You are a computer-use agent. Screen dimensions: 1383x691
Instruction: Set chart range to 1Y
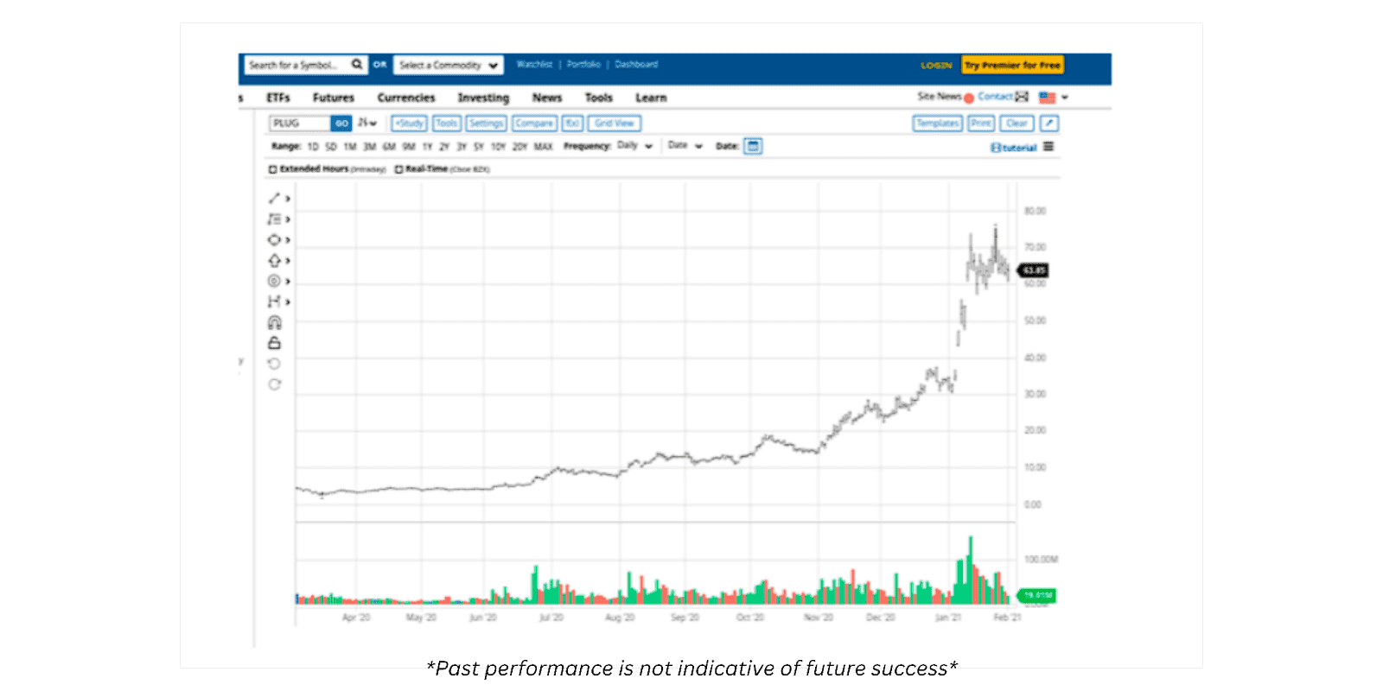(x=427, y=147)
